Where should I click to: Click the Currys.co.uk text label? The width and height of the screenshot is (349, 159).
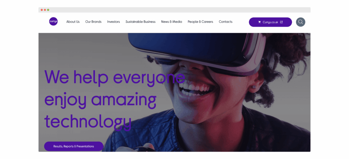270,22
